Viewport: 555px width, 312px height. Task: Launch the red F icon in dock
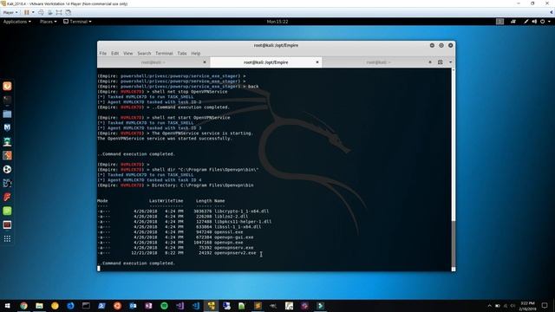[x=7, y=197]
